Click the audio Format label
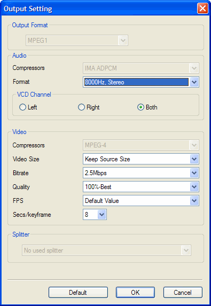 (21, 82)
